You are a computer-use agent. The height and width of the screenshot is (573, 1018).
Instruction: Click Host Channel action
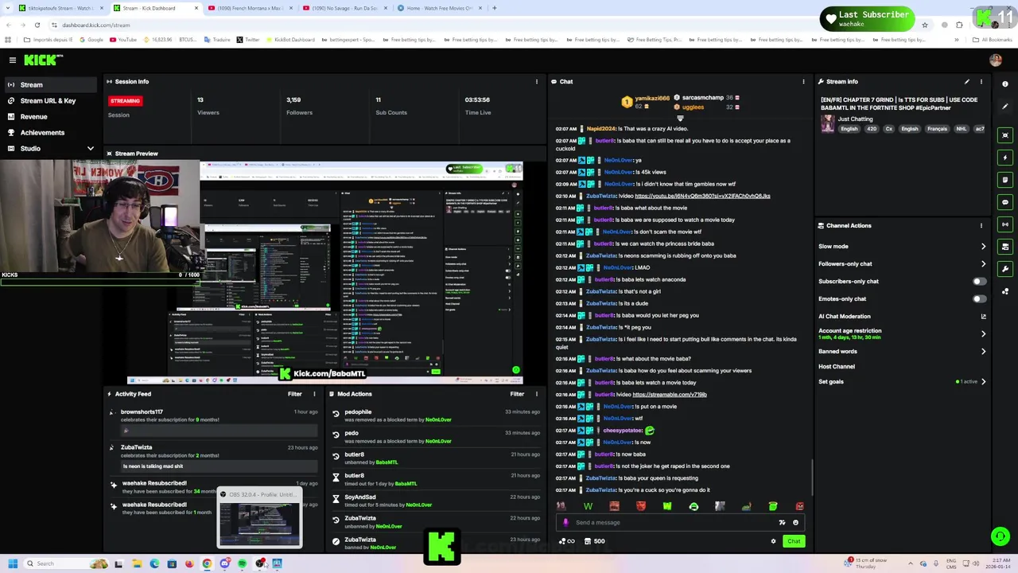click(837, 366)
